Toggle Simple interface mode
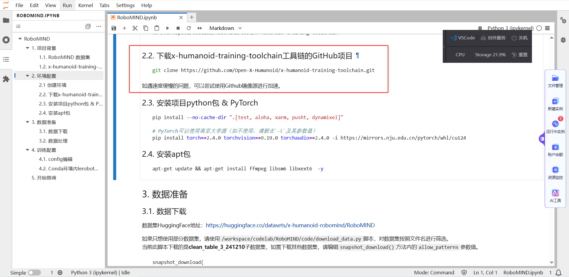Image resolution: width=569 pixels, height=277 pixels. coord(34,273)
